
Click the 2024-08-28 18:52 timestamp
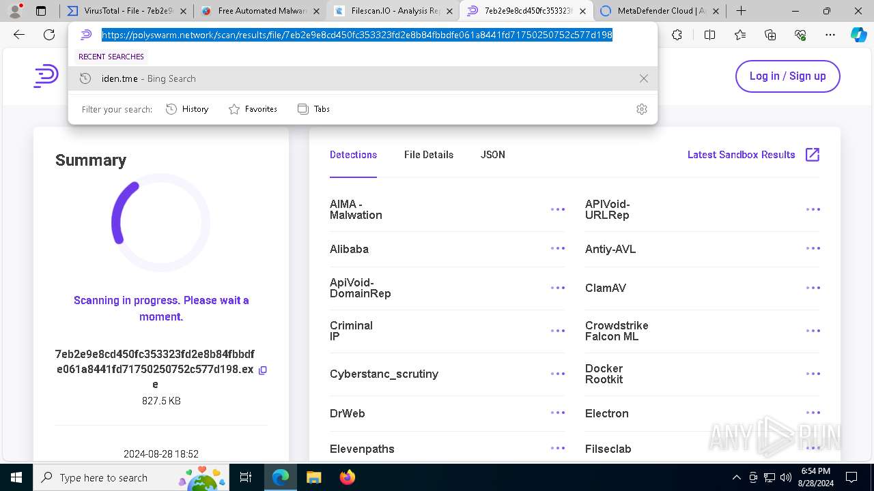161,454
